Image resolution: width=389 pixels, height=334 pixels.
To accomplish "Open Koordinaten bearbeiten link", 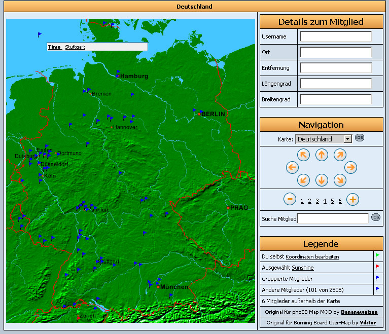I will click(312, 257).
